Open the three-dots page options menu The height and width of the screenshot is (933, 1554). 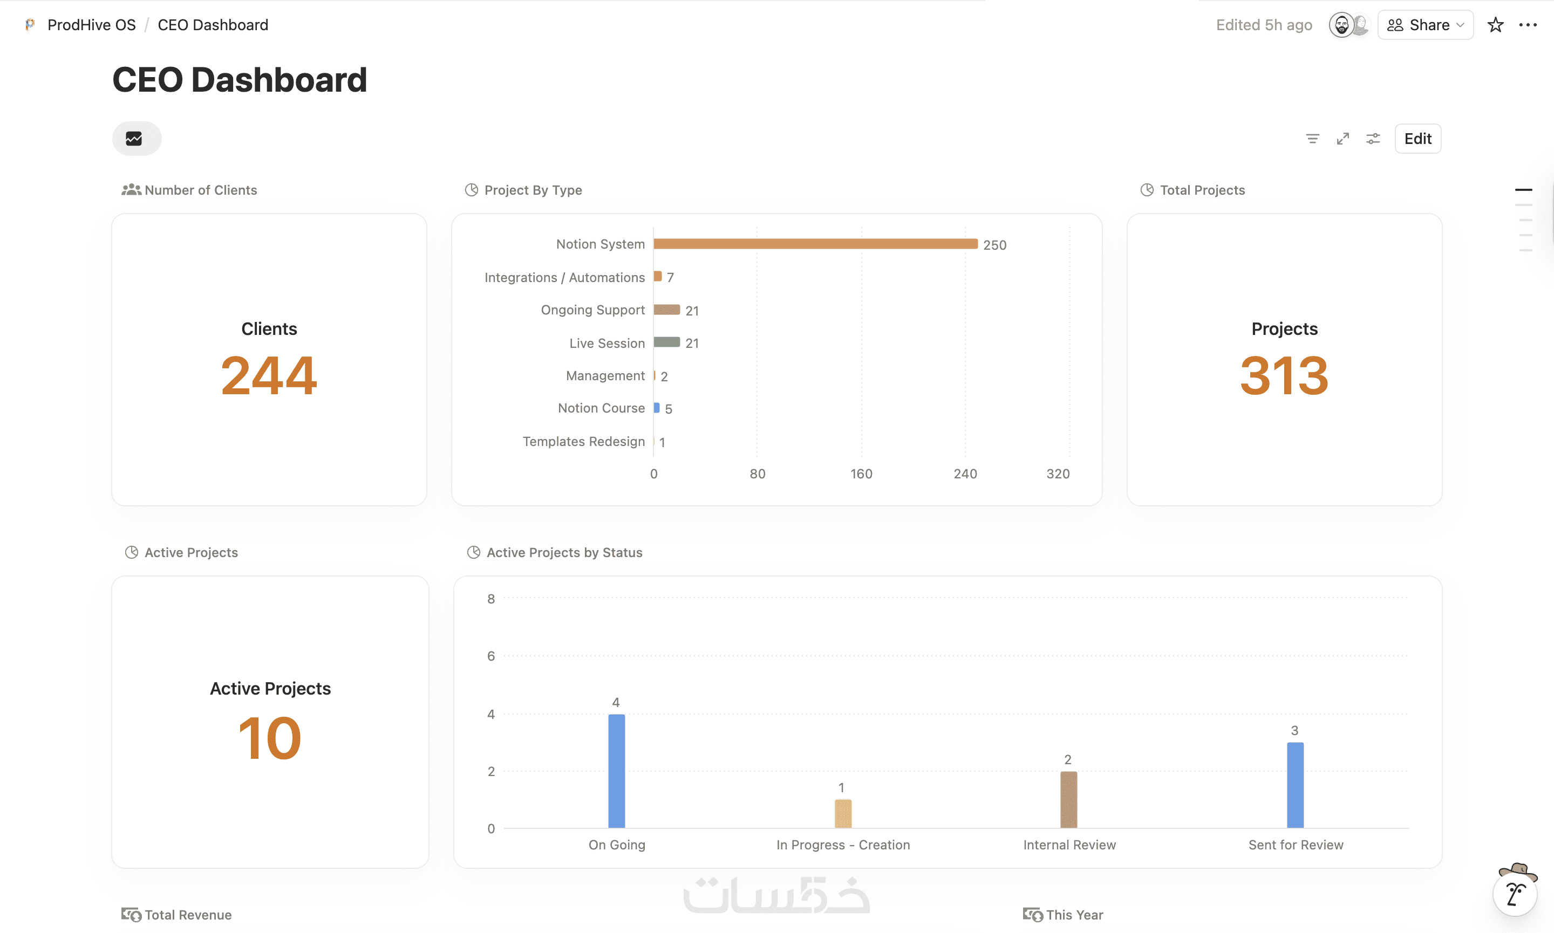[1528, 25]
